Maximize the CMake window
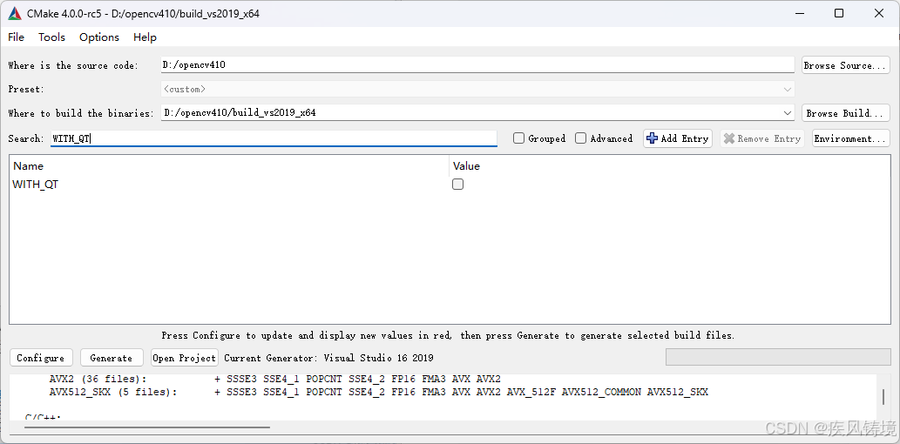900x444 pixels. click(839, 13)
